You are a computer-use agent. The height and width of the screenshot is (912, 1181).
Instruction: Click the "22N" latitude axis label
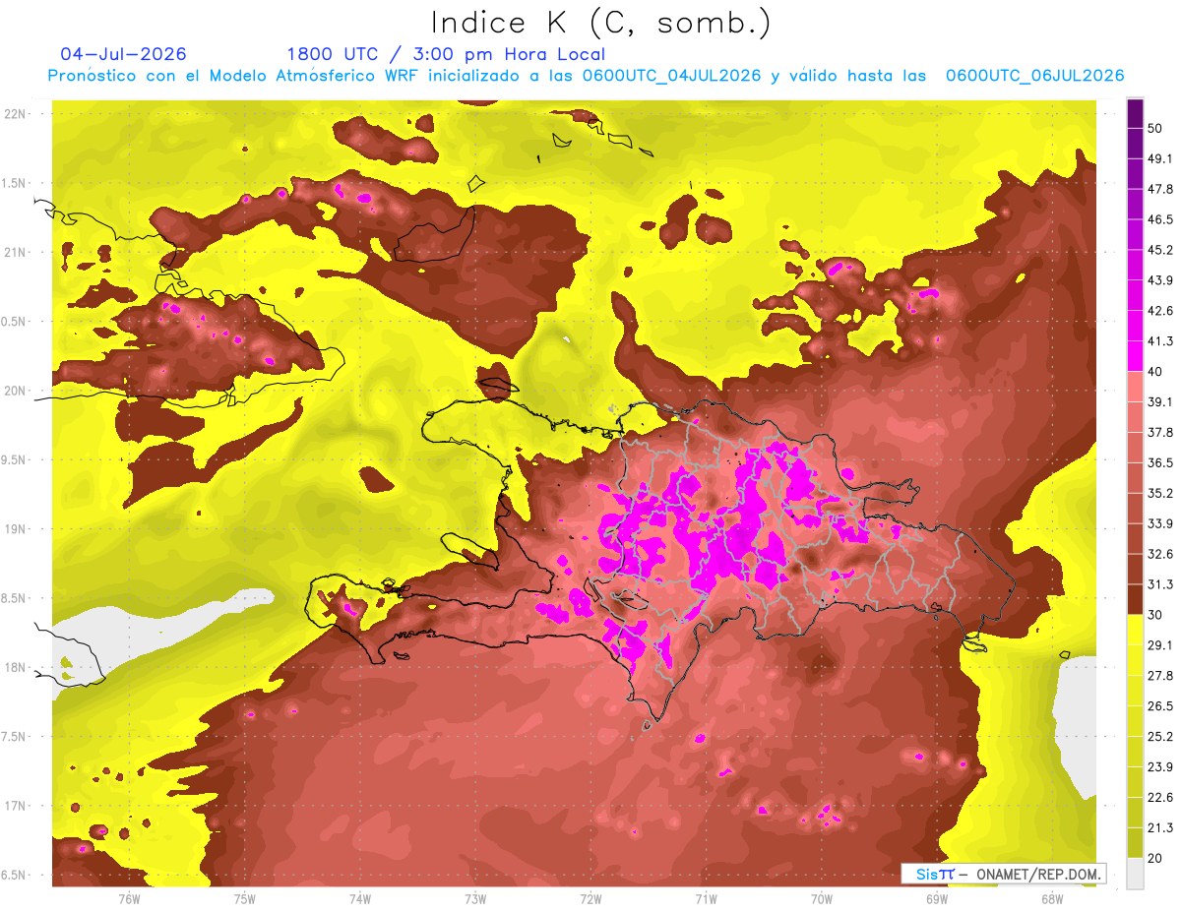tap(17, 114)
